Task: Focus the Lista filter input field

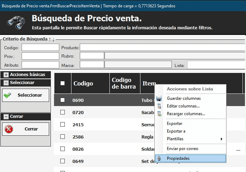Action: (216, 65)
